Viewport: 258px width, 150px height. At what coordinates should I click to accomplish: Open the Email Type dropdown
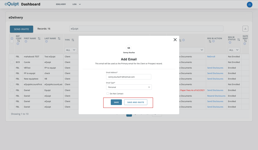[129, 87]
